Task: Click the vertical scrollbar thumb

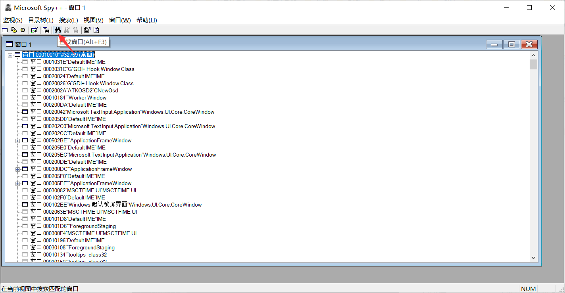Action: [x=533, y=65]
